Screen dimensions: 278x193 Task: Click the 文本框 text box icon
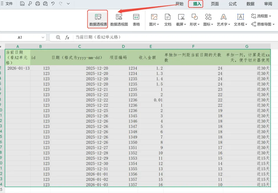(240, 17)
